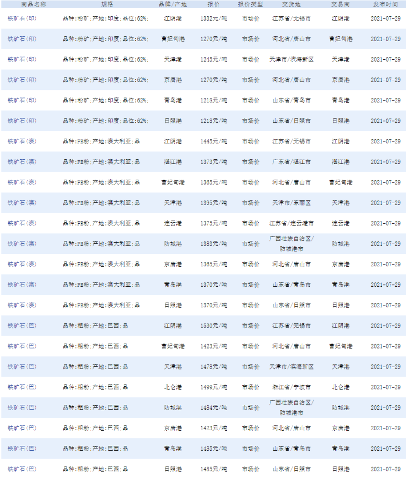Click the 发布时间 column header
This screenshot has height=478, width=406.
pyautogui.click(x=385, y=4)
